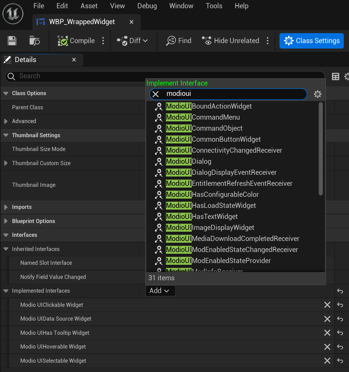Toggle Hide Unrelated nodes
Image resolution: width=349 pixels, height=372 pixels.
[x=230, y=41]
